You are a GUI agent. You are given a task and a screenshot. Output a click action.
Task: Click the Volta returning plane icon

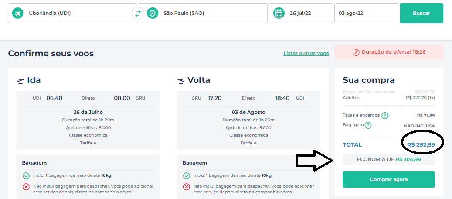(x=181, y=81)
